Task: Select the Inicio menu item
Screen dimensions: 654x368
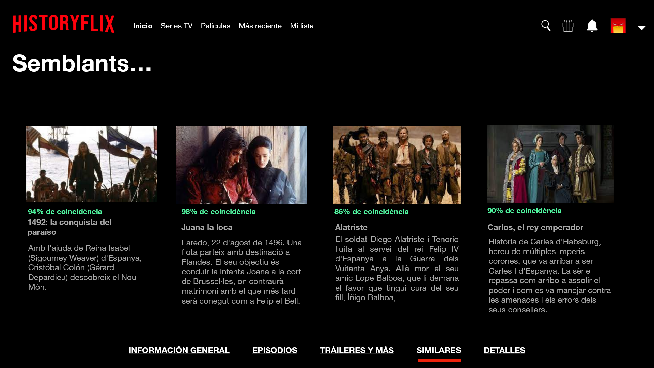Action: [x=142, y=26]
